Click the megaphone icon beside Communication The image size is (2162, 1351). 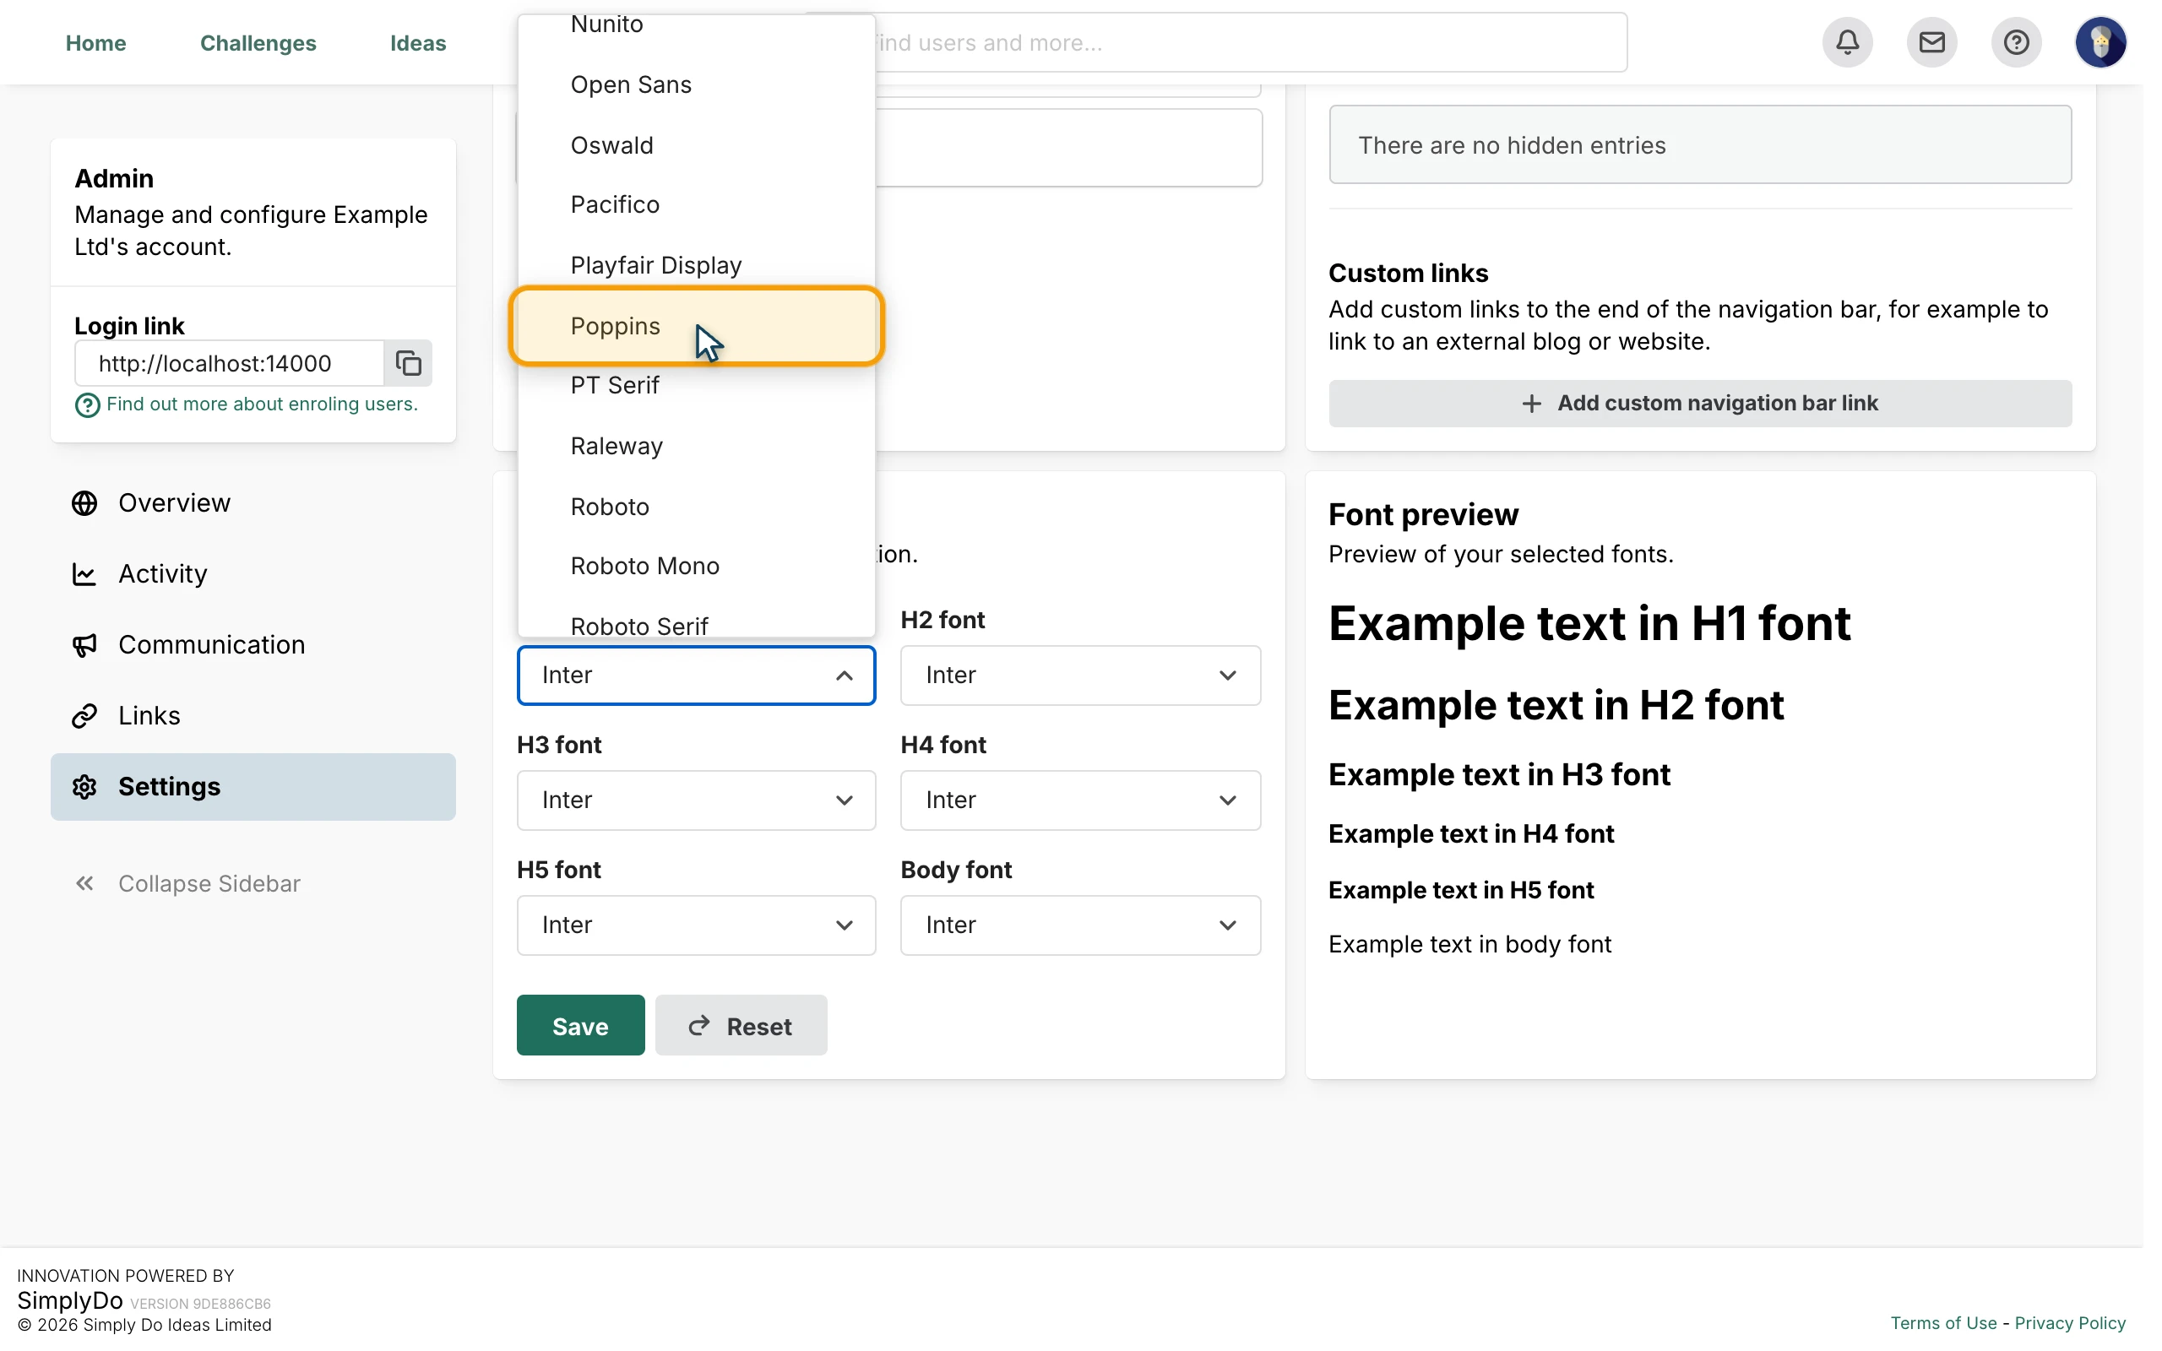[84, 645]
